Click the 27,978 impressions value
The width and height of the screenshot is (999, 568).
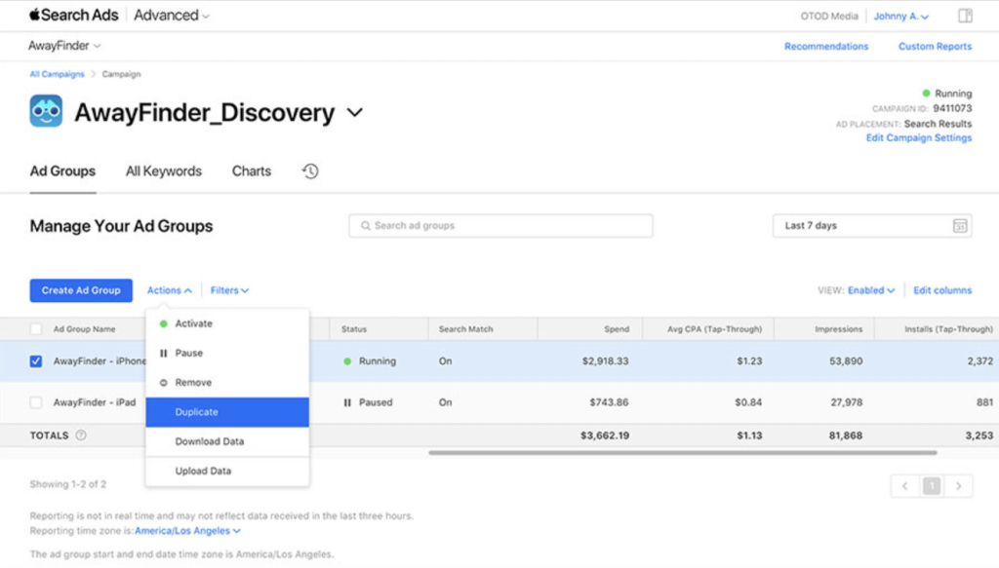[x=846, y=402]
